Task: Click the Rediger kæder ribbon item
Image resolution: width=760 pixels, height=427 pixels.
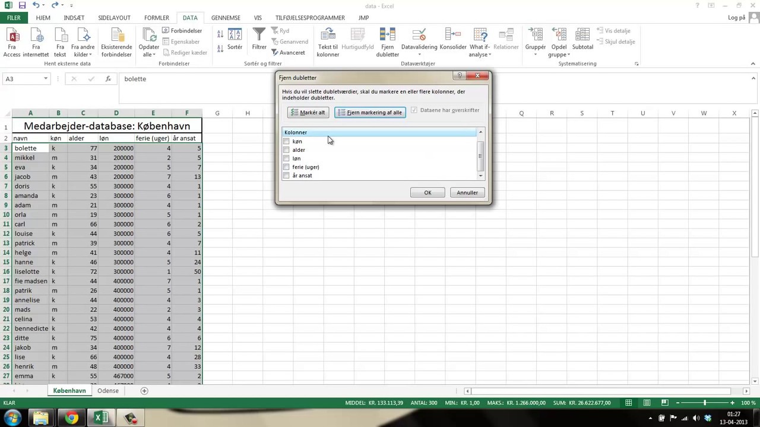Action: tap(184, 53)
